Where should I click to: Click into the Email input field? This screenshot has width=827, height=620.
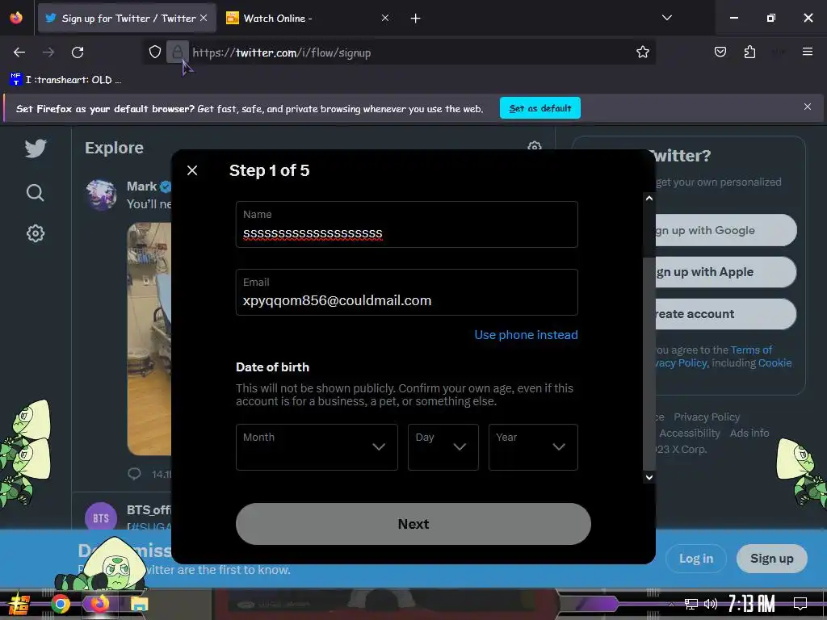coord(407,292)
